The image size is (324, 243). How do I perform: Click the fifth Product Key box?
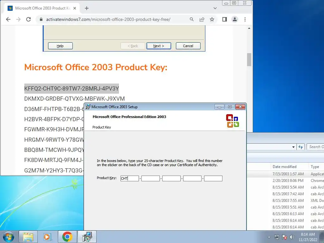213,178
